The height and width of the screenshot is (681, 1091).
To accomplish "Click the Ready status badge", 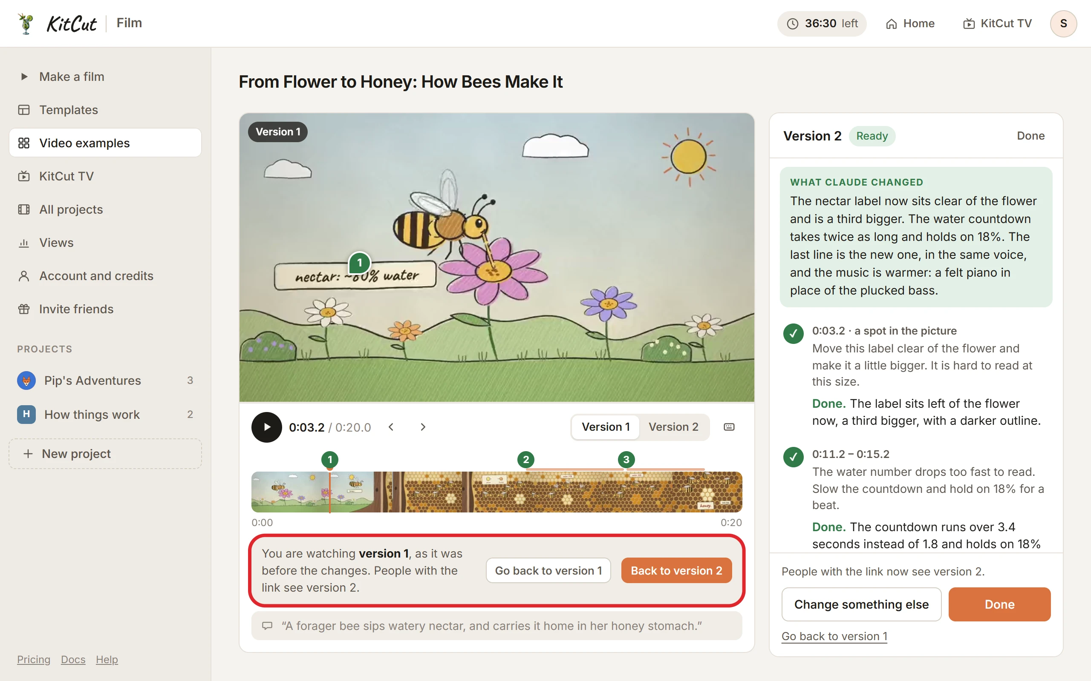I will 872,136.
